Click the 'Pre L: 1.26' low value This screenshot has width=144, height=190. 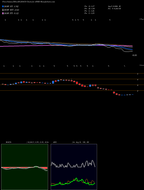pos(90,11)
